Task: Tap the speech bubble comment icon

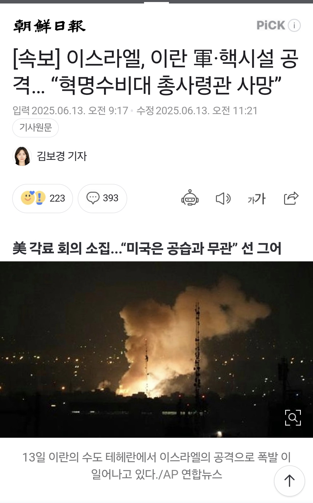Action: [93, 198]
